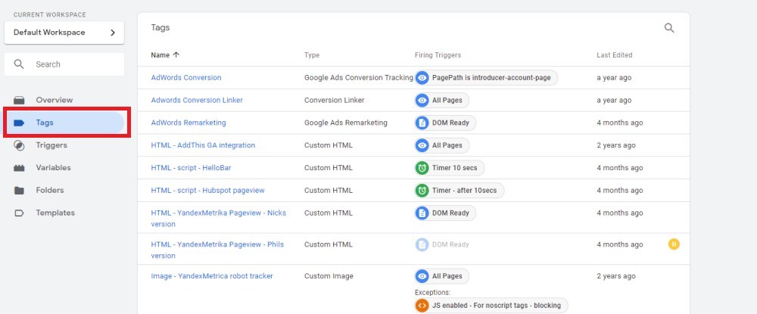This screenshot has width=757, height=314.
Task: Click the Triggers icon in sidebar
Action: click(x=20, y=145)
